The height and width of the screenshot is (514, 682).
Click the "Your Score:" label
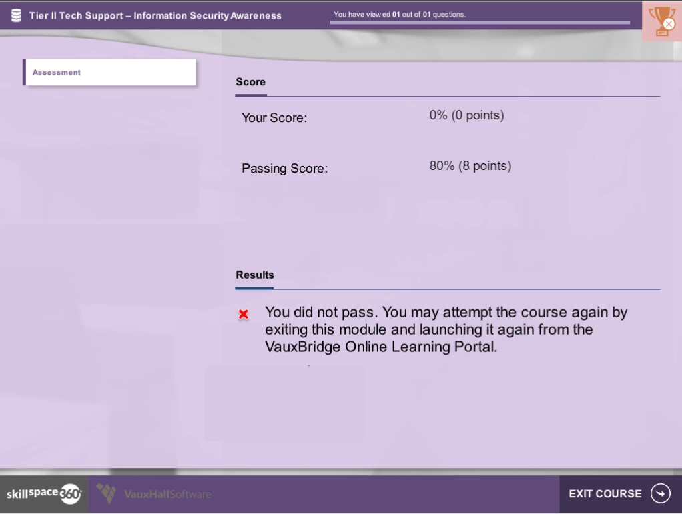[274, 118]
